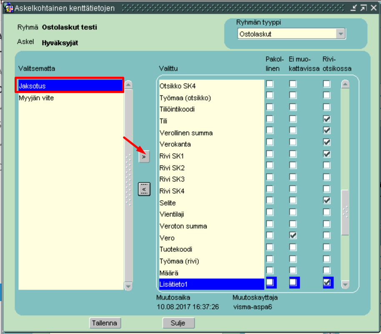
Task: Select Otsikko SK4 in the Valittu list
Action: 211,86
